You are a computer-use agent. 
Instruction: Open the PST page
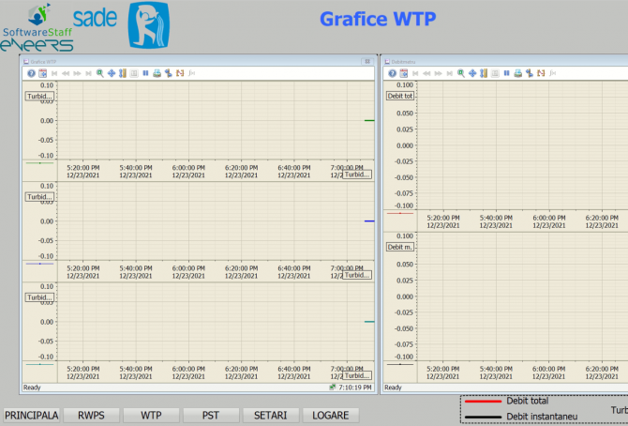click(x=211, y=415)
